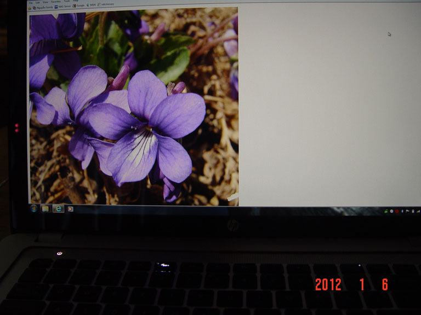Open the Windows Start menu orb
The height and width of the screenshot is (315, 421).
pos(34,208)
